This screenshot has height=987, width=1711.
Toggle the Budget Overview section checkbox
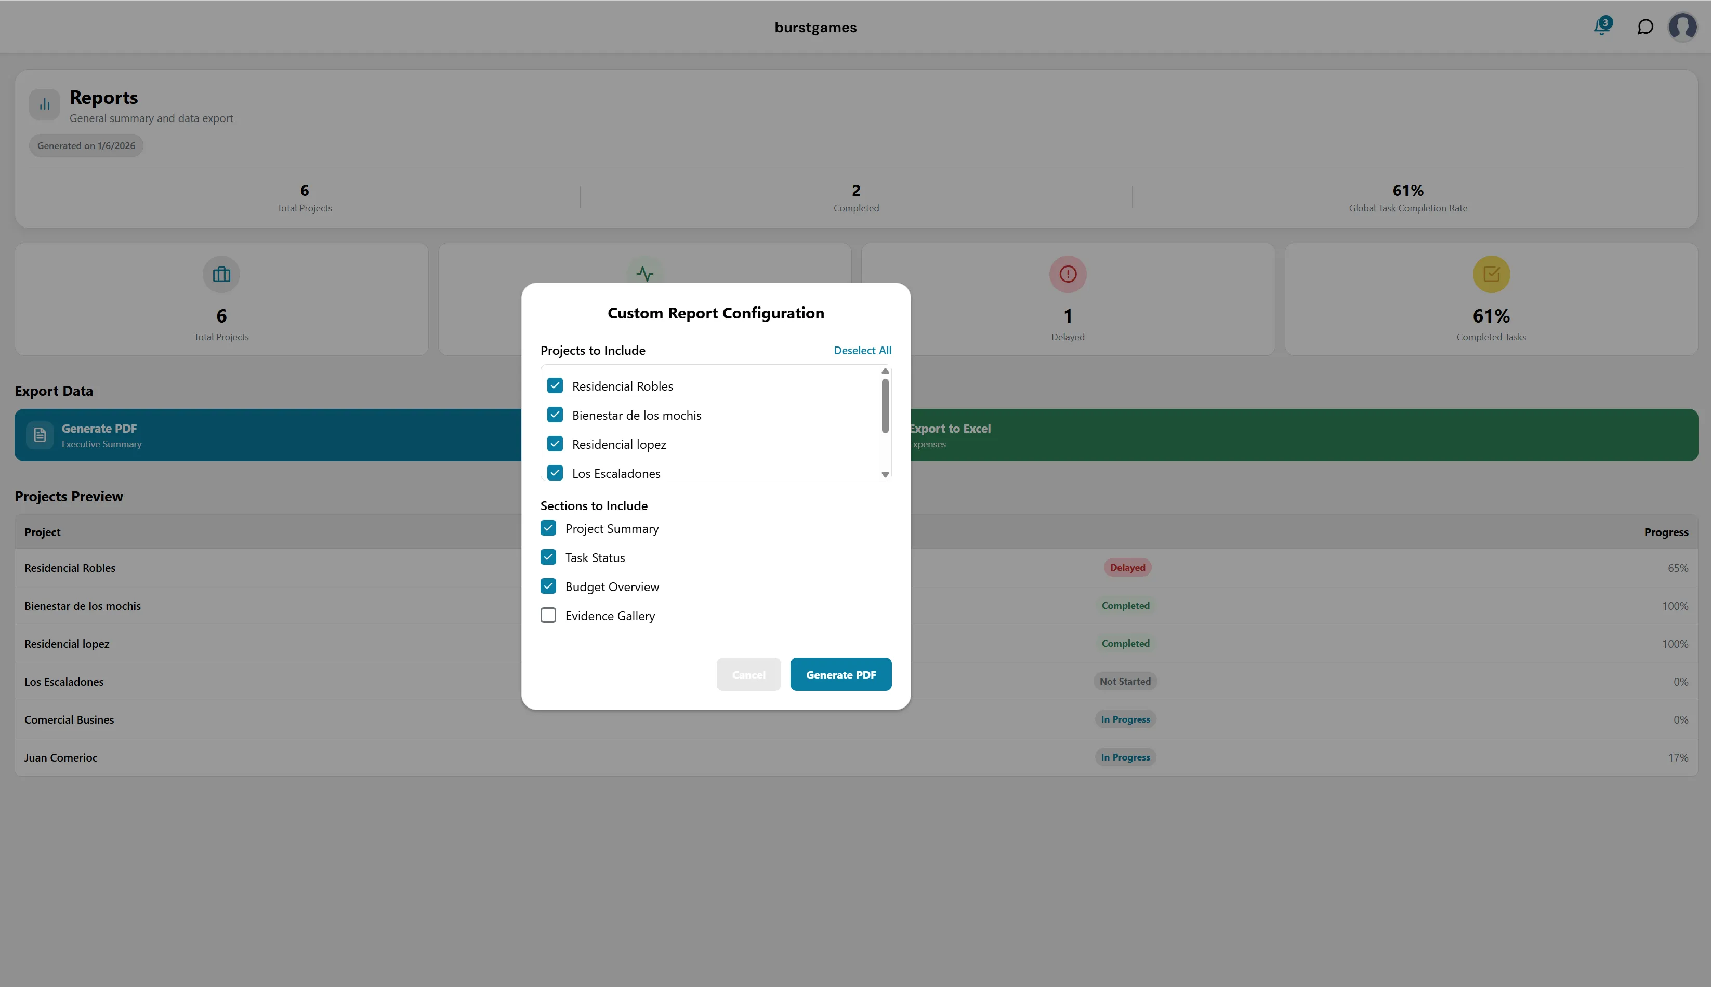(x=548, y=586)
